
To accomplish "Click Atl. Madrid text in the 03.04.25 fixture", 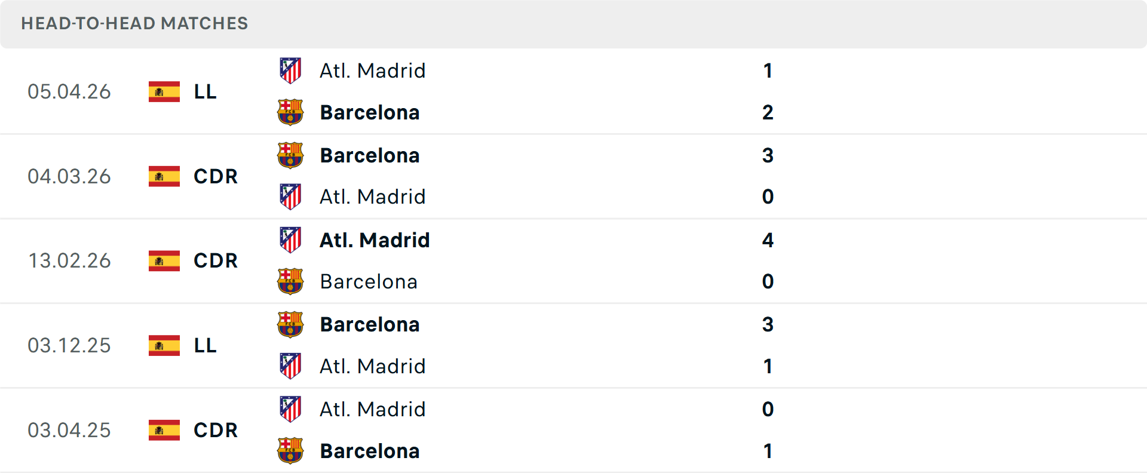I will click(x=373, y=409).
